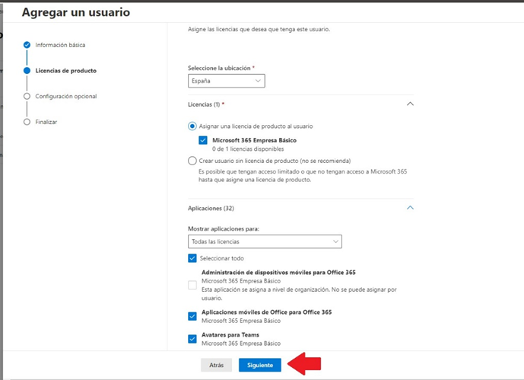
Task: Go back with the Atrás button
Action: 216,365
